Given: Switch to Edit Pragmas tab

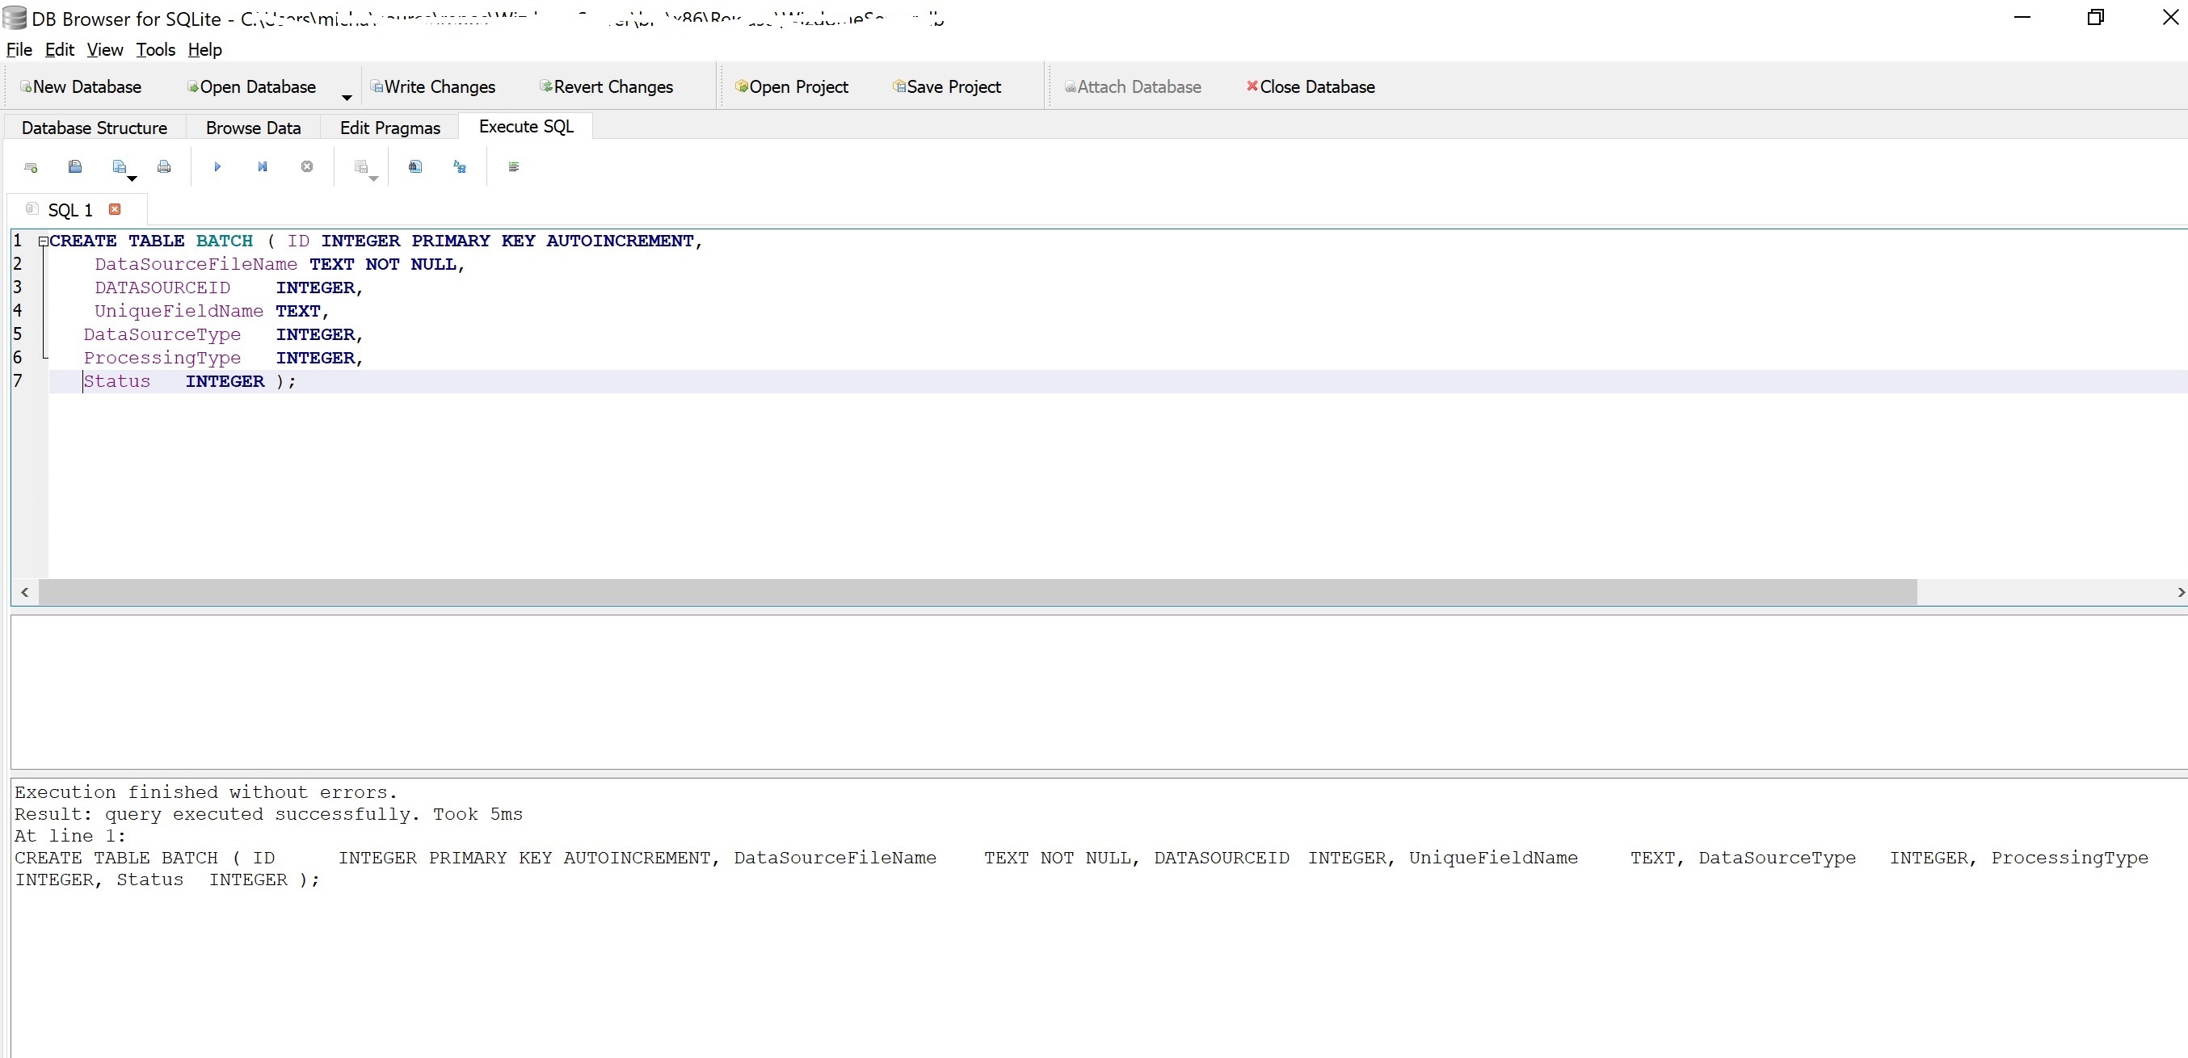Looking at the screenshot, I should coord(390,128).
